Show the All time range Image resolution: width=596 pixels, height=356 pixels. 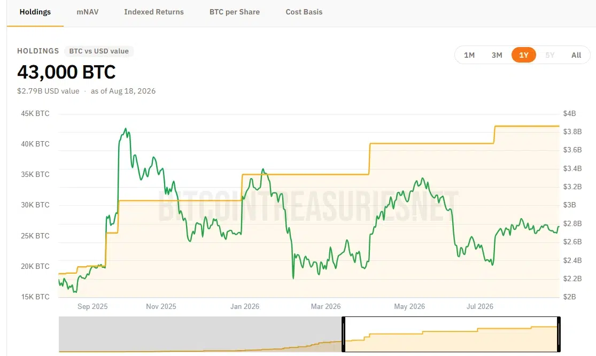(576, 55)
